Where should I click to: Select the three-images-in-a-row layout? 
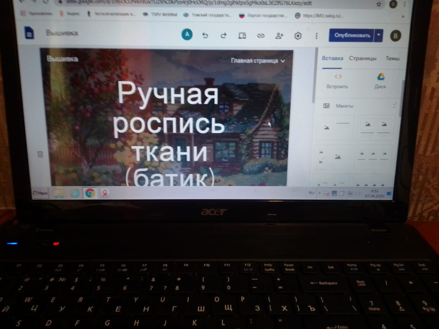[x=373, y=157]
